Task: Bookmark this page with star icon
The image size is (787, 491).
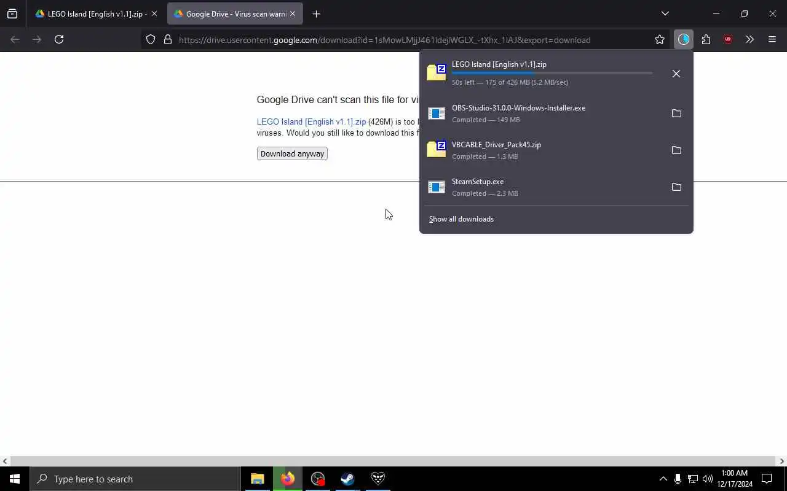Action: coord(660,40)
